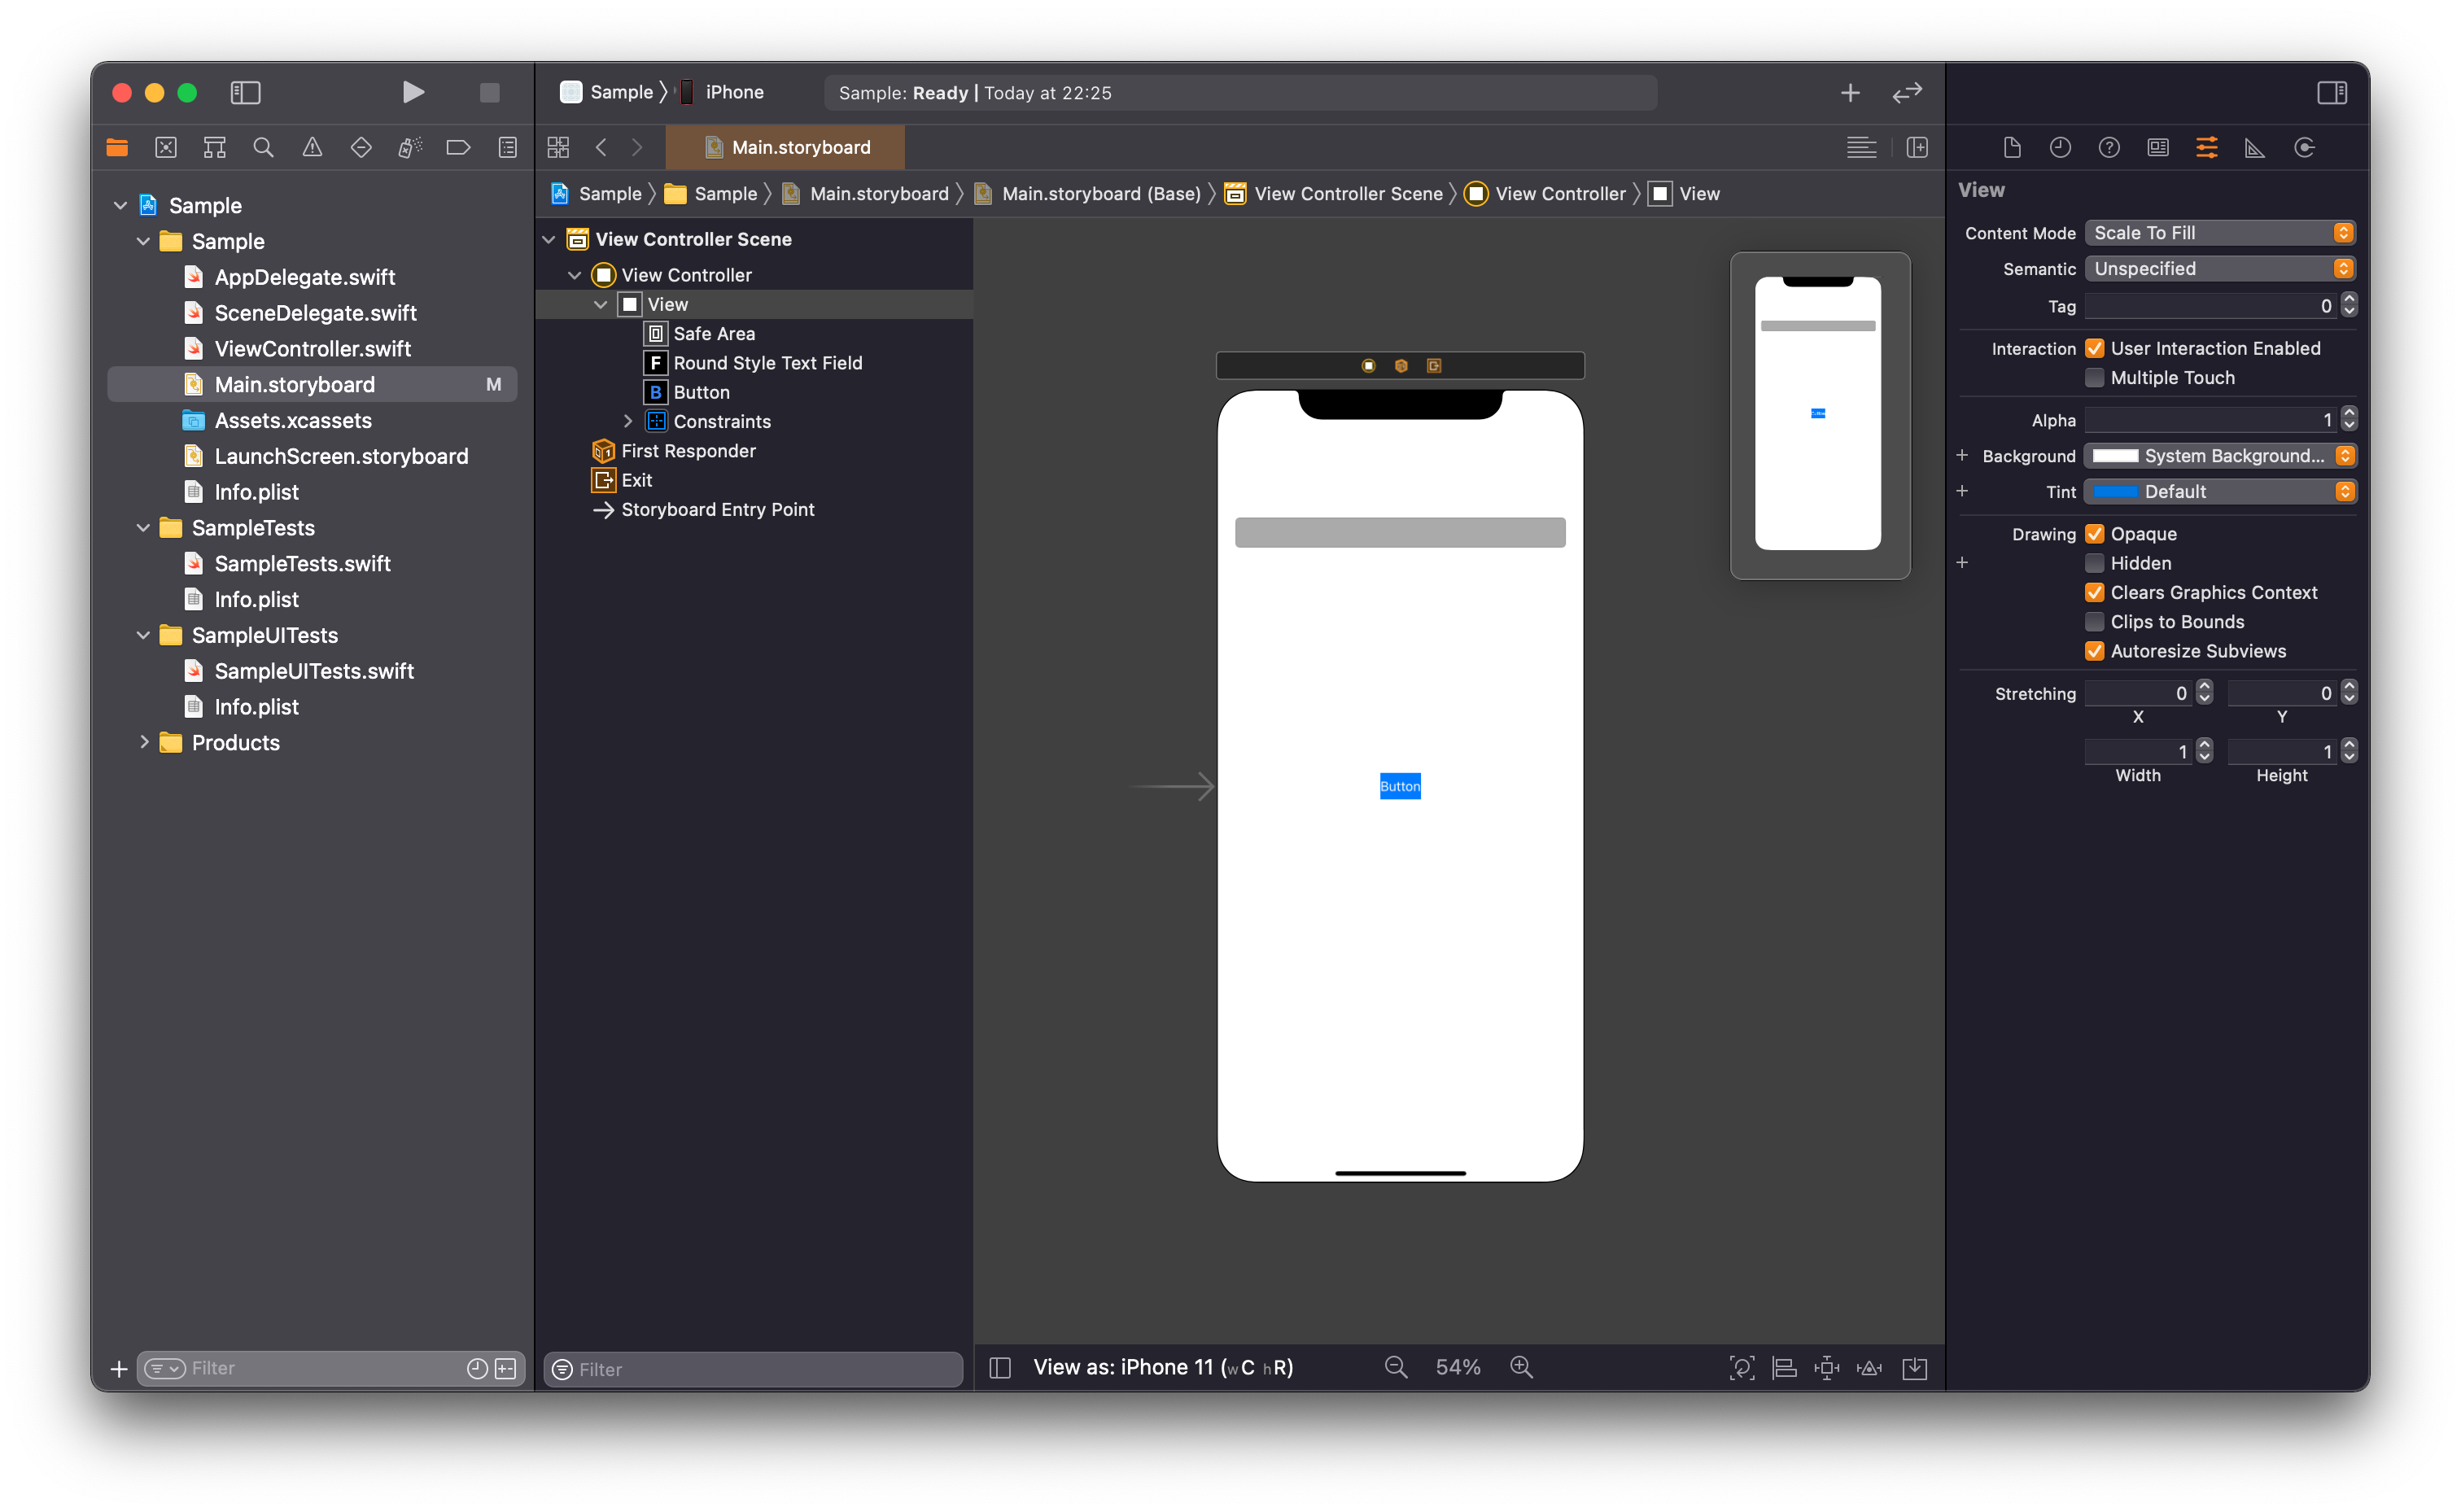The image size is (2461, 1512).
Task: Open the Issue navigator warning icon
Action: click(312, 148)
